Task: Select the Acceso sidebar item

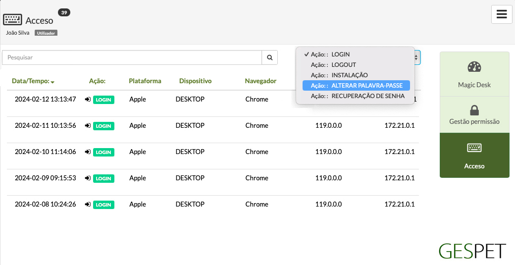Action: point(474,156)
